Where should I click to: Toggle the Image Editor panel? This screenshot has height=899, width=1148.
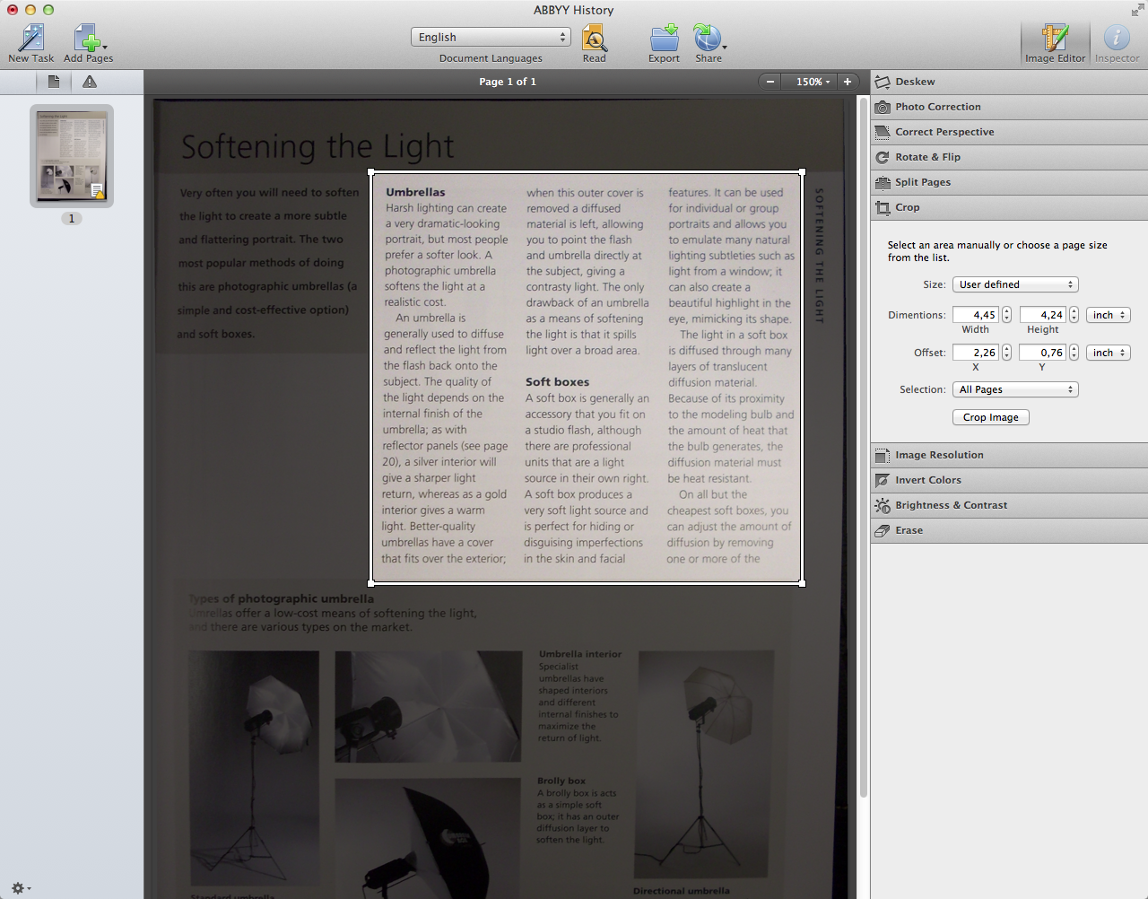[1055, 38]
